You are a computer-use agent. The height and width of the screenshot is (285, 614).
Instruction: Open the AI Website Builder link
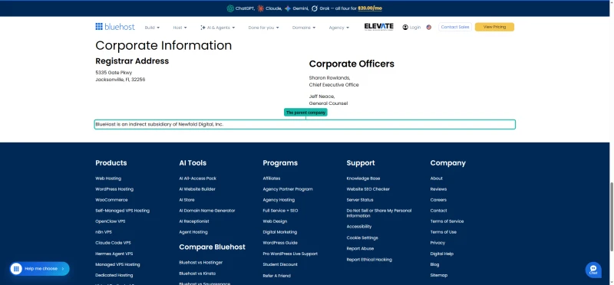tap(197, 189)
